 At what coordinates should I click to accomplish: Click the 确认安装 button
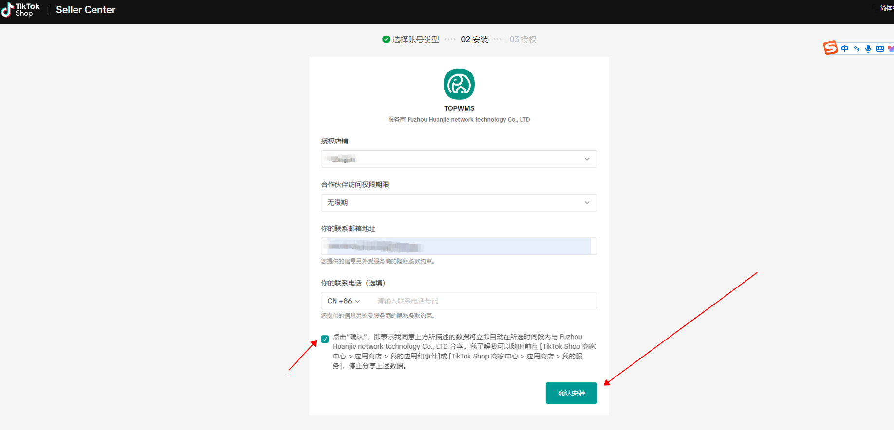click(571, 393)
